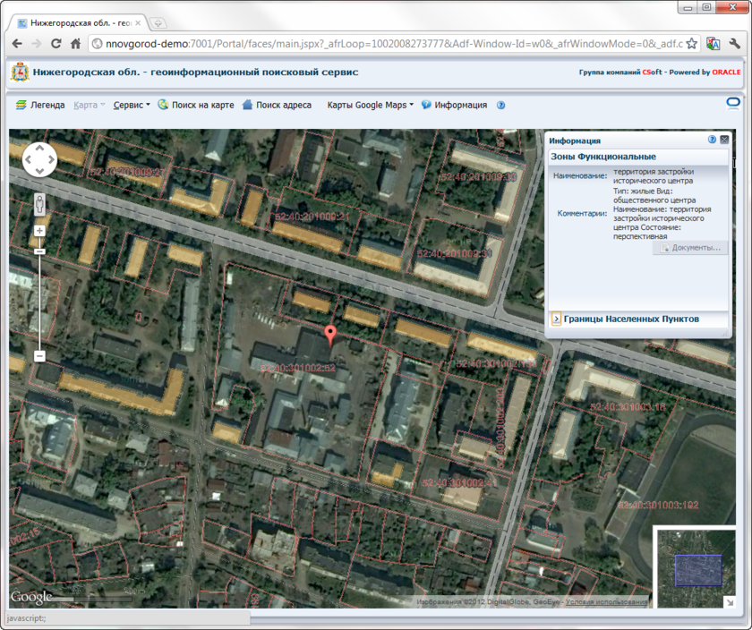Zoom in with the plus button
This screenshot has width=752, height=630.
click(x=39, y=231)
